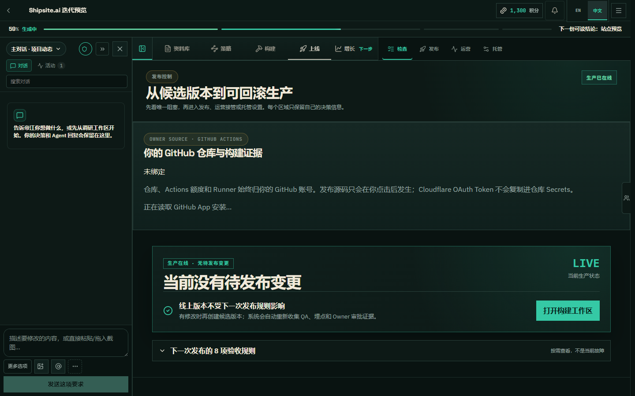Click the Shipsite.ai 迭代预览 title
635x396 pixels.
[58, 10]
